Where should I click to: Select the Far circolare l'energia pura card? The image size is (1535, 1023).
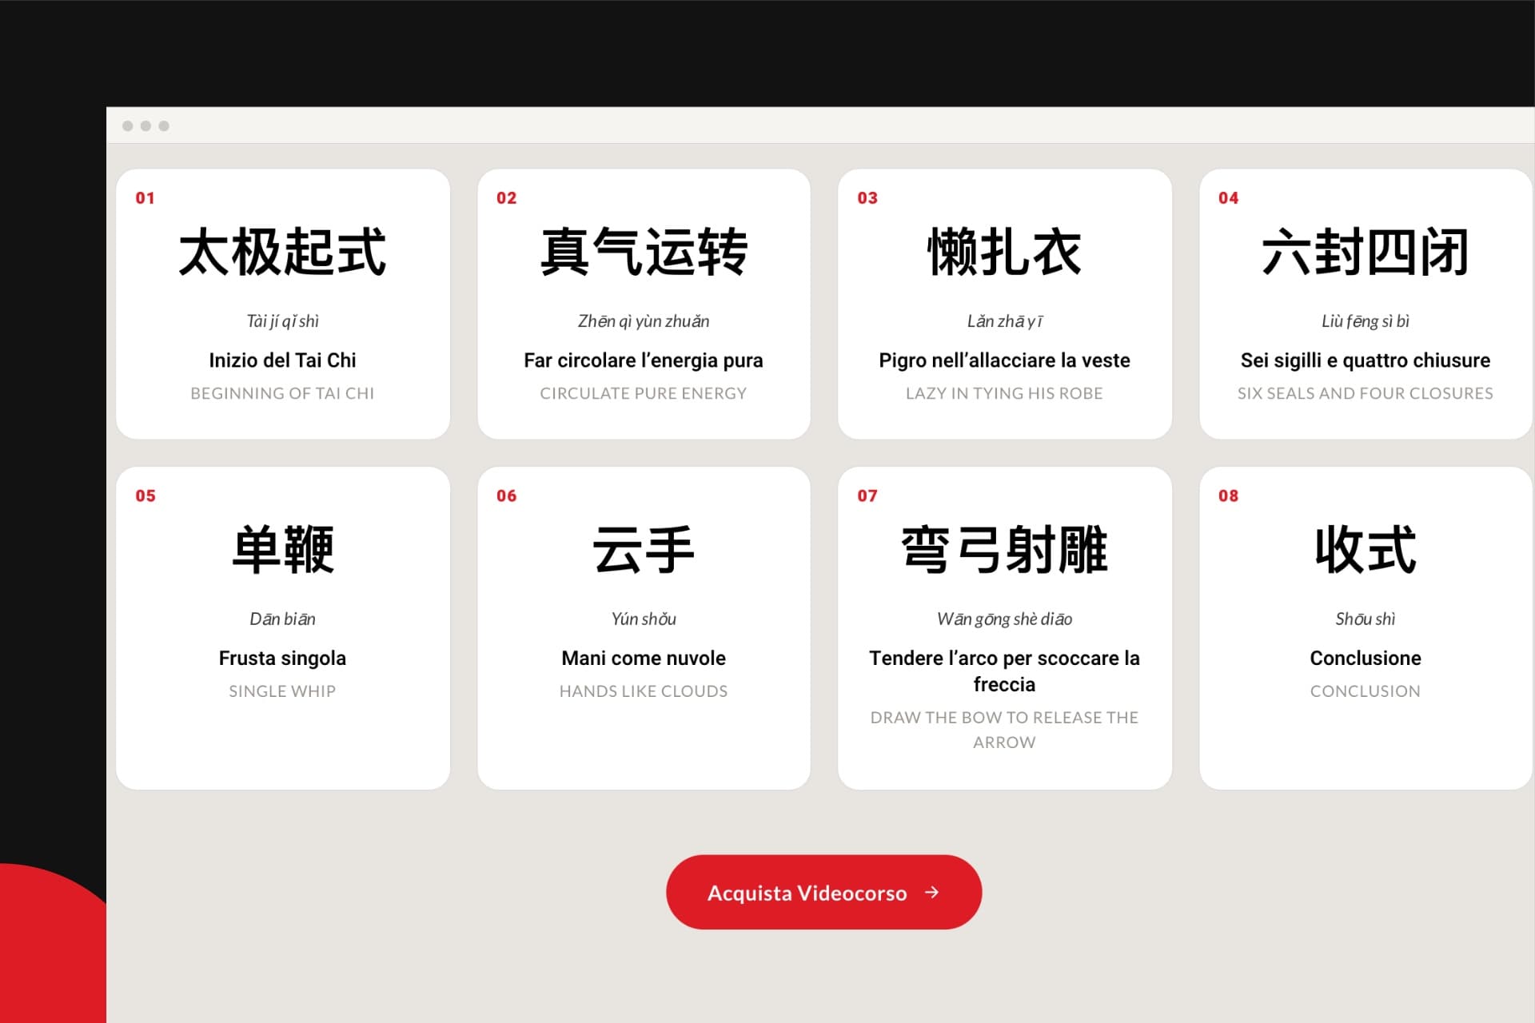tap(644, 304)
